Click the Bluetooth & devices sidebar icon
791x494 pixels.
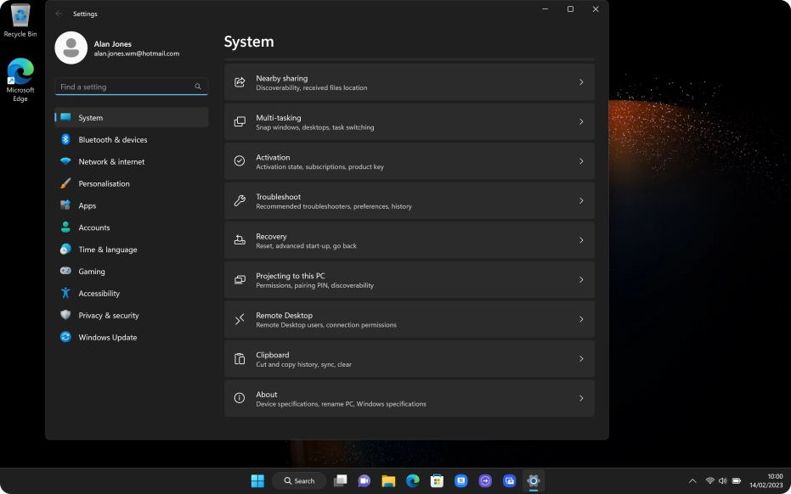tap(65, 140)
